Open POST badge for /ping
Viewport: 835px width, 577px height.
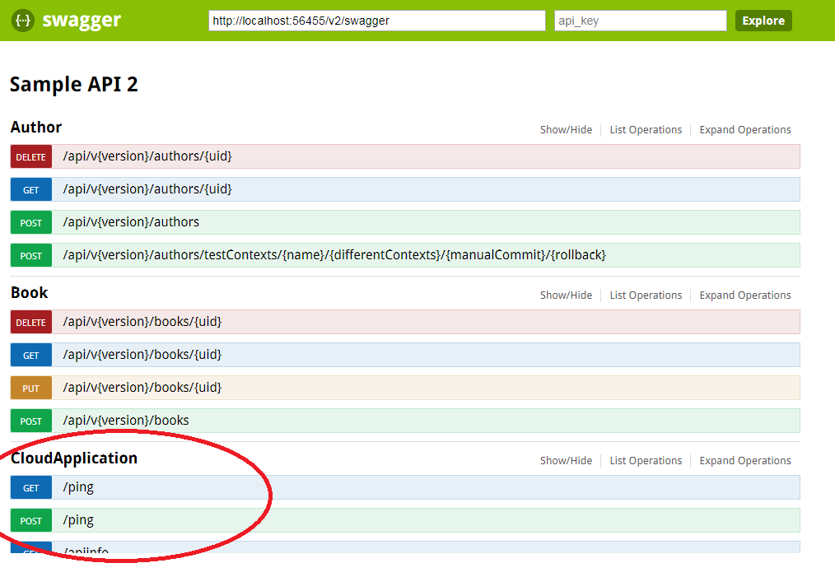point(31,521)
